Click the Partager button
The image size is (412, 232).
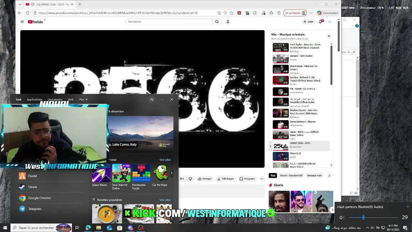(205, 179)
